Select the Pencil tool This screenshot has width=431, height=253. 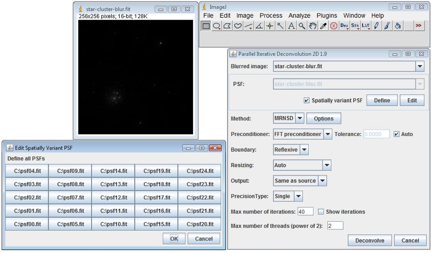coord(376,26)
